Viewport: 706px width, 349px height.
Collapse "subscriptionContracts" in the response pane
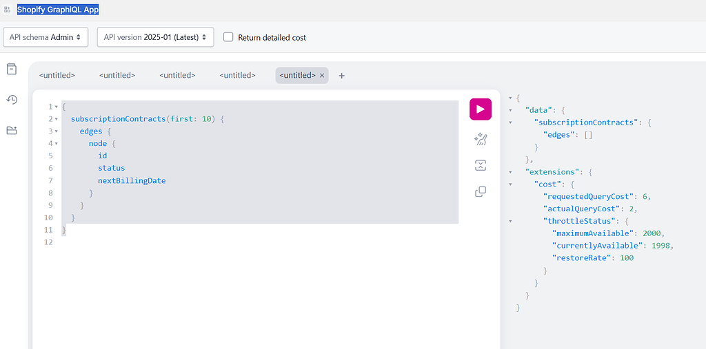pyautogui.click(x=510, y=122)
